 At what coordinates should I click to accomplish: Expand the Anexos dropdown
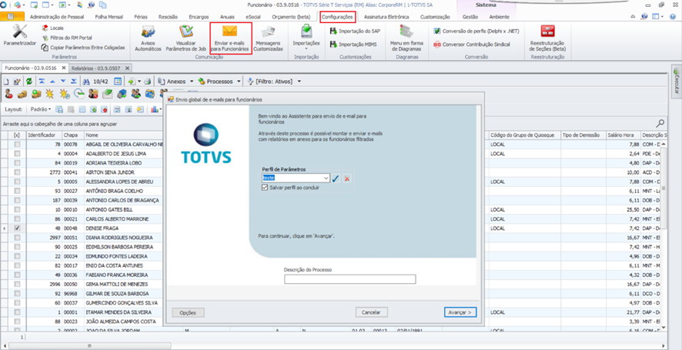[x=192, y=82]
